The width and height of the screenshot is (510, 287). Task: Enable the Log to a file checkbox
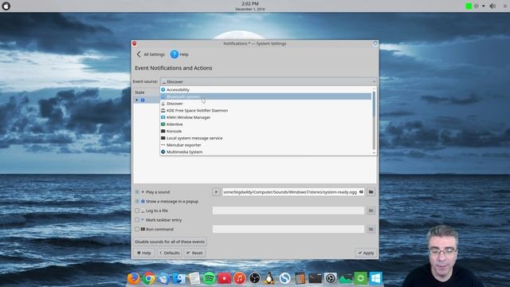click(x=137, y=210)
